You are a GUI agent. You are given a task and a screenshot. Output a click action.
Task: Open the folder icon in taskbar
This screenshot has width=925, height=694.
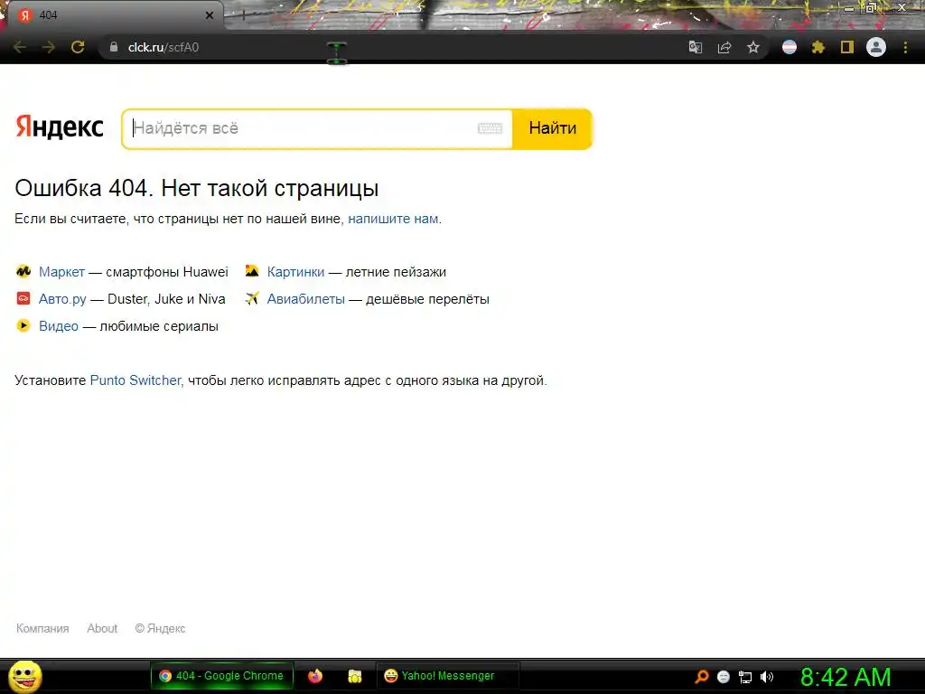(354, 676)
